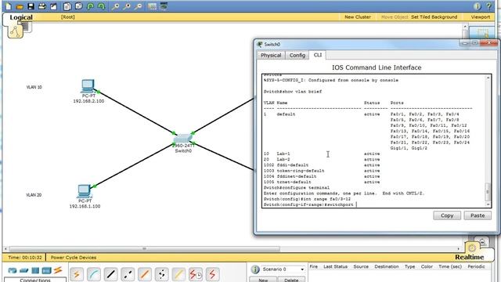Click the Last Status column header
Screen dimensions: 501x282
pyautogui.click(x=335, y=266)
